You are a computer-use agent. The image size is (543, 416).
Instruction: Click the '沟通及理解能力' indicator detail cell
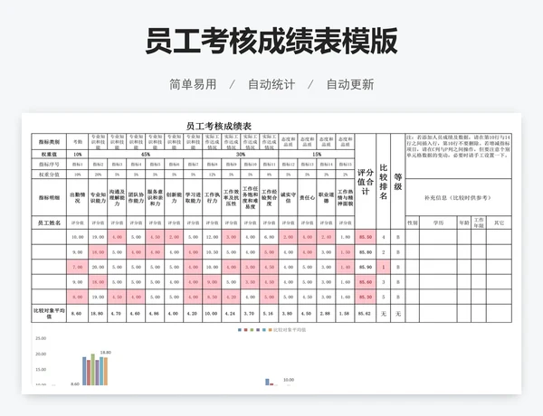click(117, 198)
